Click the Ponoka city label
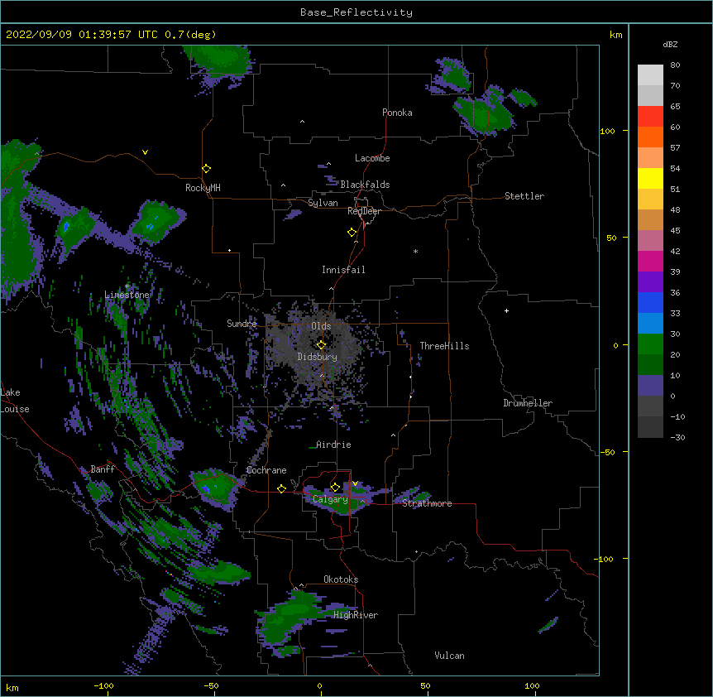Screen dimensions: 713x697 pyautogui.click(x=397, y=113)
